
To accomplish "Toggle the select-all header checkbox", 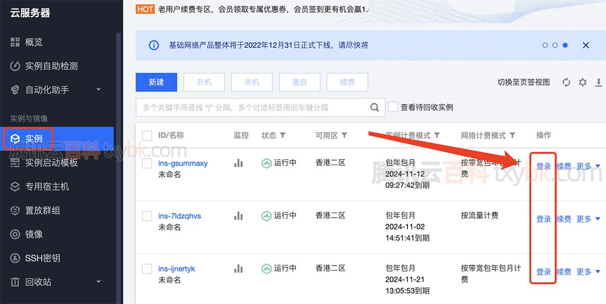I will pos(147,135).
